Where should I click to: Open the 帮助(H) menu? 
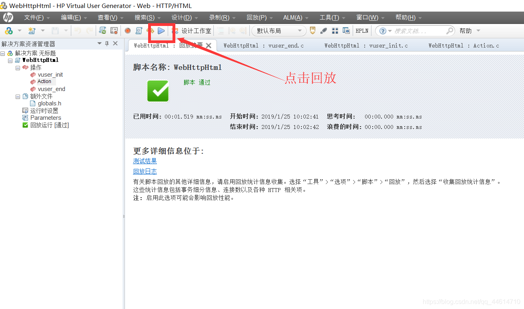click(x=408, y=18)
